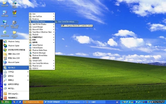
Task: Open the My Documents desktop icon
Action: (5, 3)
